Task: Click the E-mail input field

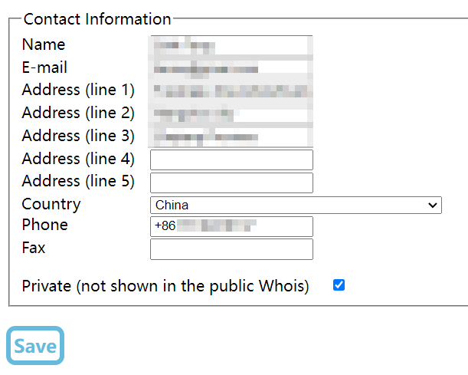Action: (x=231, y=69)
